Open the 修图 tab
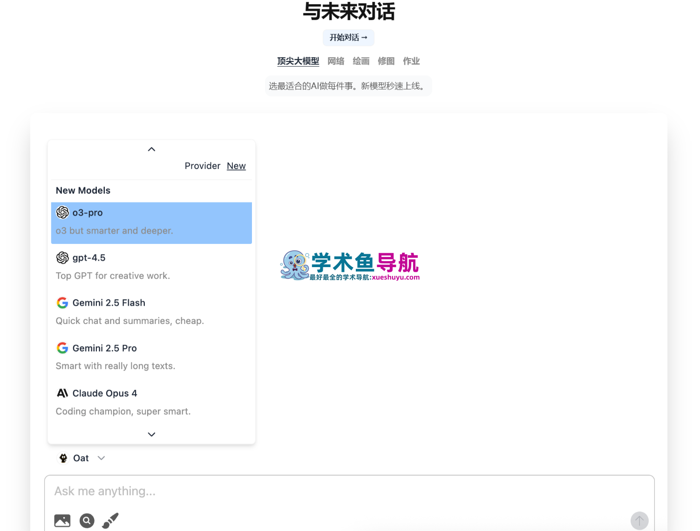 pos(386,61)
